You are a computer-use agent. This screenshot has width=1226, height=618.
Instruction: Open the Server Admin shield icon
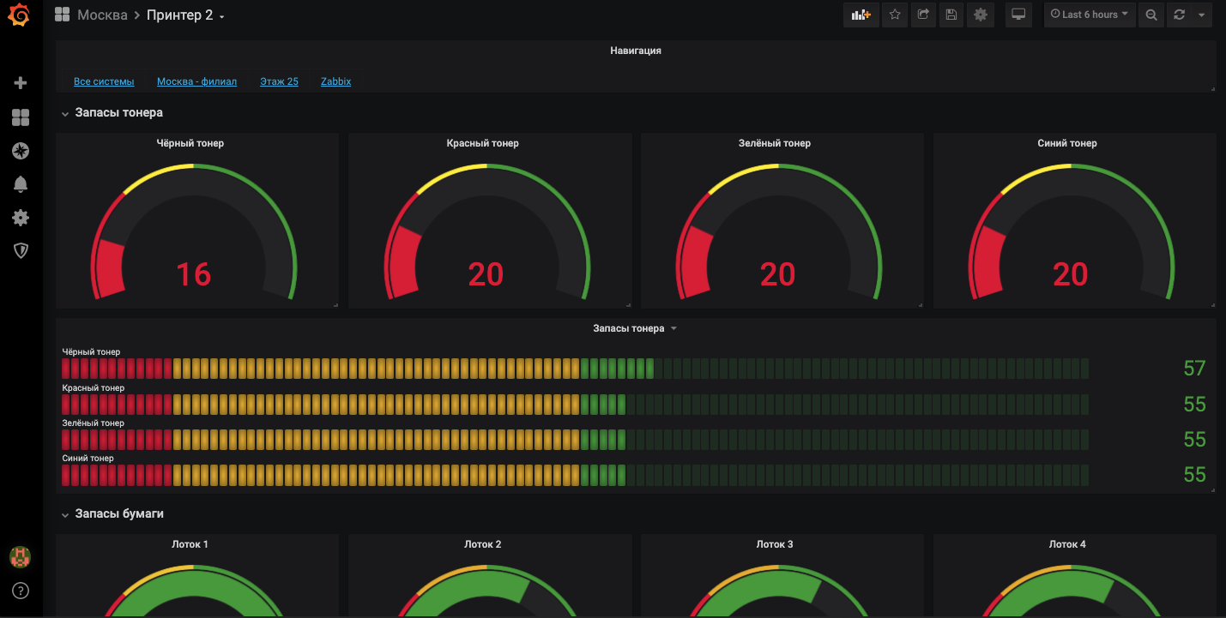pyautogui.click(x=21, y=250)
